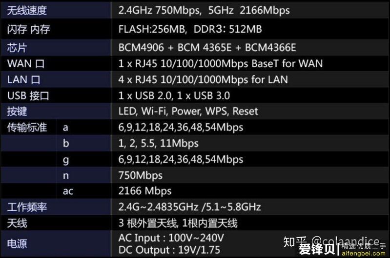Click the USB 接口 label
Image resolution: width=390 pixels, height=258 pixels.
click(28, 96)
